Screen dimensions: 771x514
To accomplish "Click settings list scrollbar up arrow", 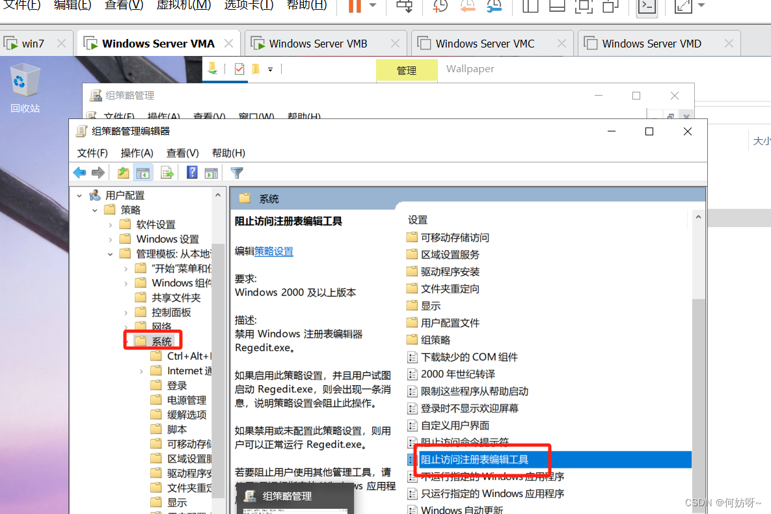I will (x=698, y=217).
